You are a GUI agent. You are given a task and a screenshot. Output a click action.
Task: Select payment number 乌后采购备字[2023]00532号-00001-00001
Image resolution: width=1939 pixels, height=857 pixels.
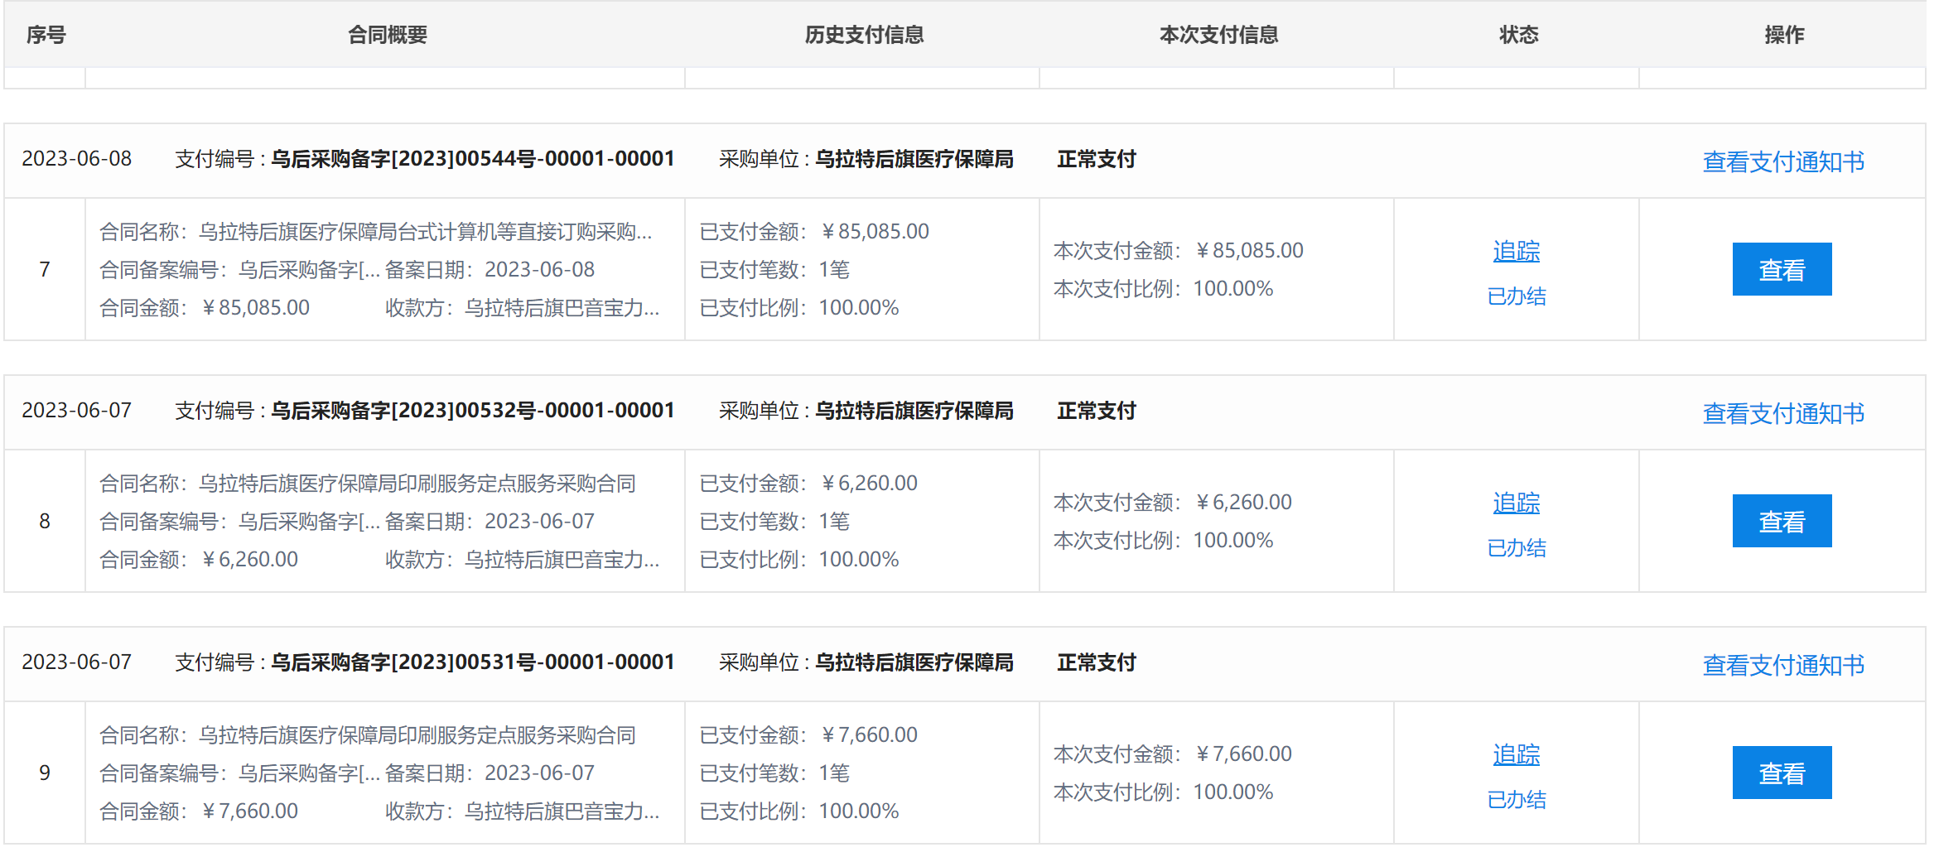click(473, 410)
